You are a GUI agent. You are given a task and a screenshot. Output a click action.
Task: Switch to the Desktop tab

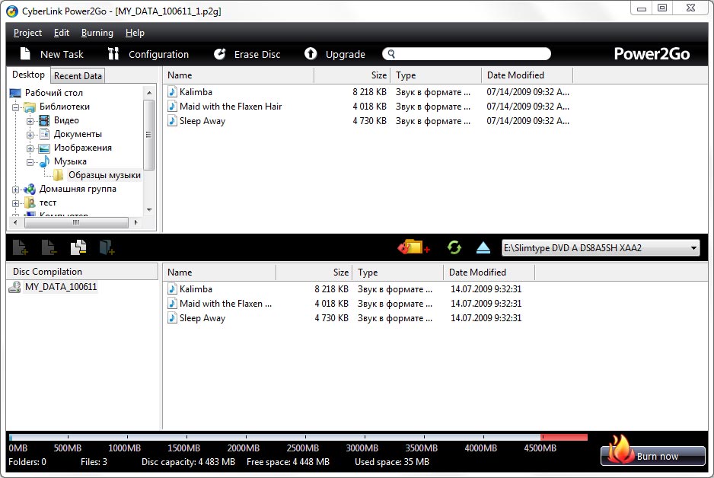coord(28,75)
